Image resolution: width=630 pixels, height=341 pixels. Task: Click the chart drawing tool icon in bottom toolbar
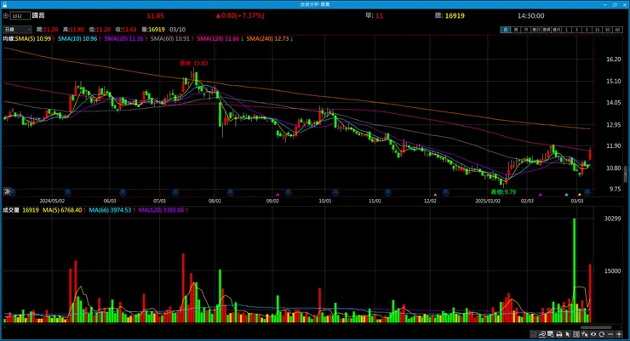(x=542, y=334)
